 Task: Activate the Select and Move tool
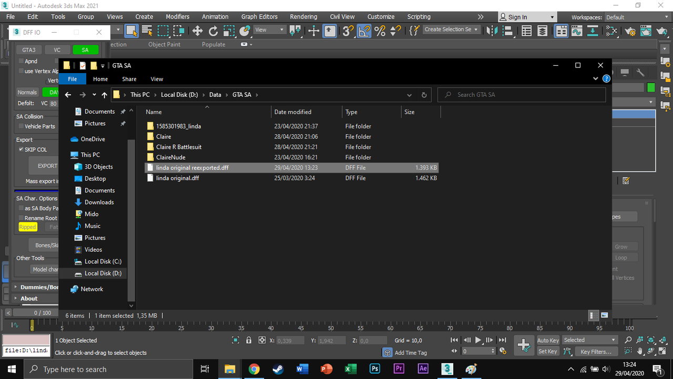197,31
